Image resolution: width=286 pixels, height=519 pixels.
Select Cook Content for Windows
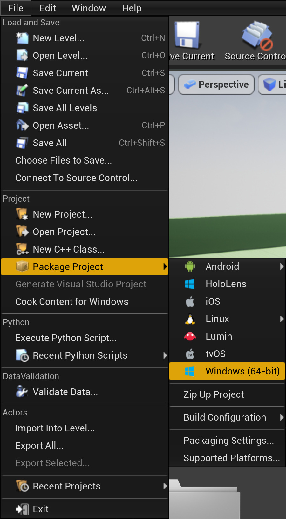click(72, 302)
